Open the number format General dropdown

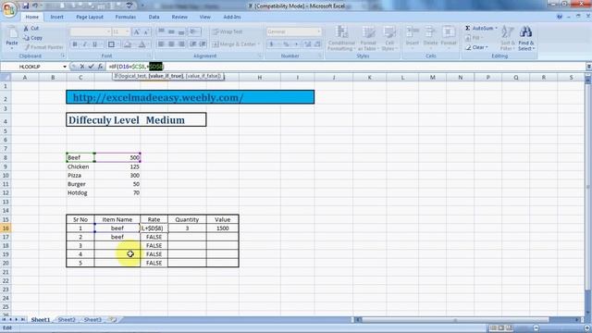(x=319, y=31)
